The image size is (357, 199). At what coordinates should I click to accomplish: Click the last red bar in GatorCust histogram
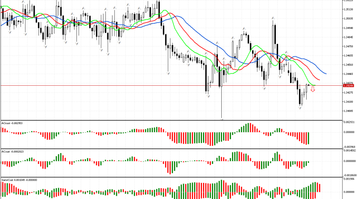(319, 188)
